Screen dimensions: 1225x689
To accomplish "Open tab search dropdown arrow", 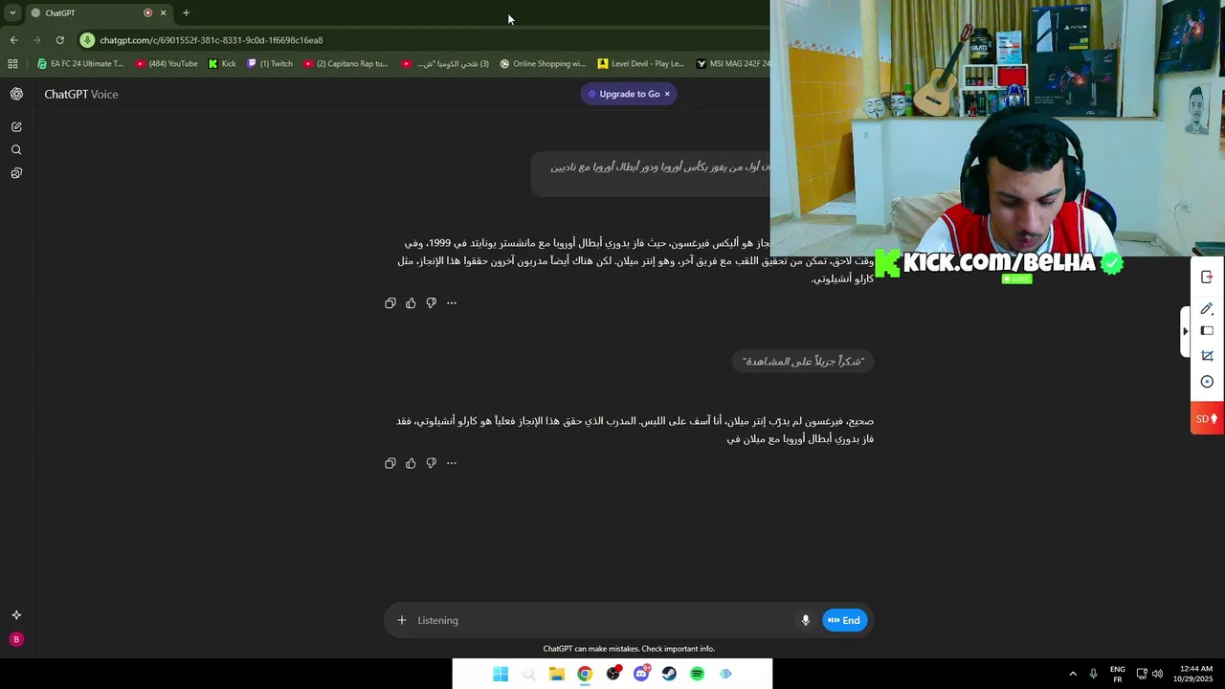I will click(12, 12).
